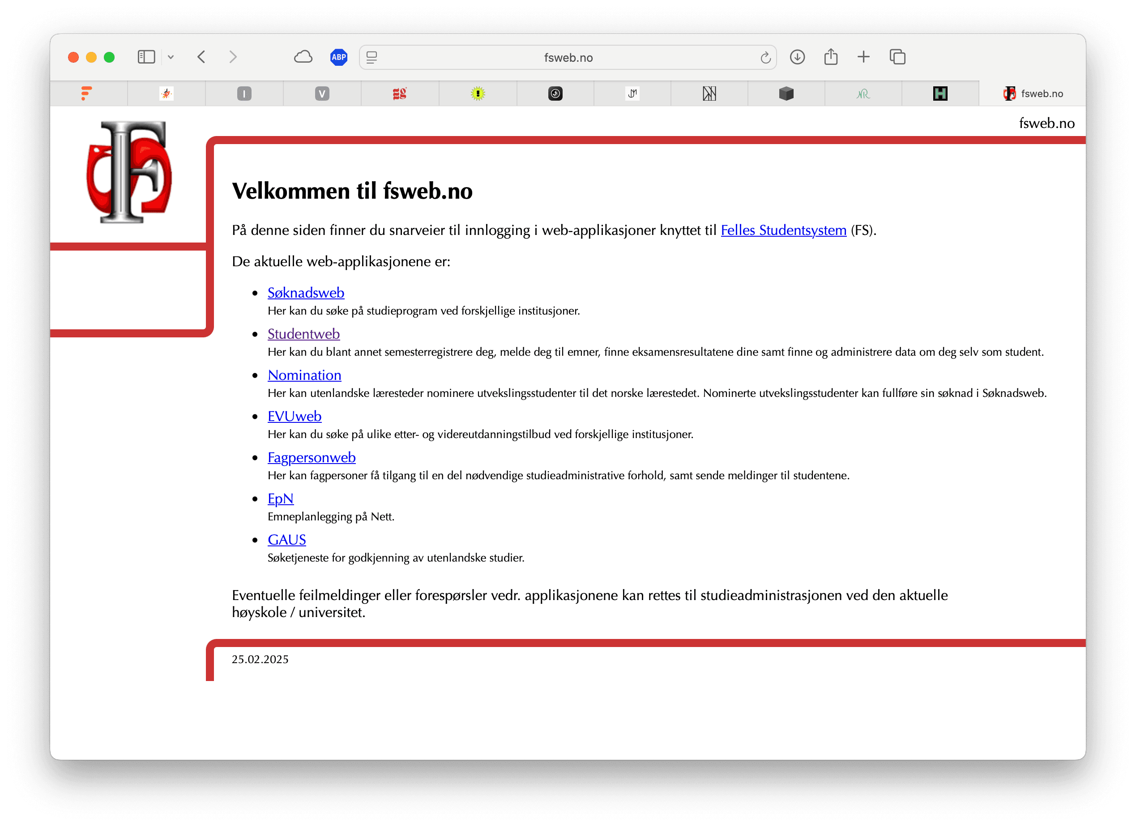Viewport: 1136px width, 826px height.
Task: Switch to the tab with yellow spiky exclamation icon
Action: click(x=478, y=94)
